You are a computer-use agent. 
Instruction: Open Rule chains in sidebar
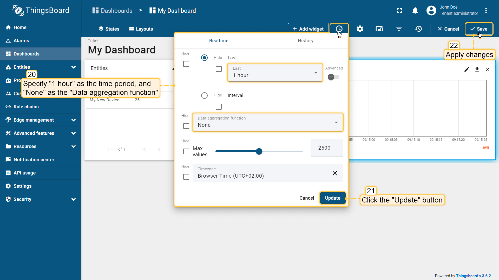(41, 107)
